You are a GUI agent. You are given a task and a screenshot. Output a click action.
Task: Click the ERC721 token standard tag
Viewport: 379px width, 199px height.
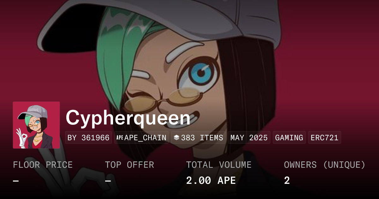[325, 138]
